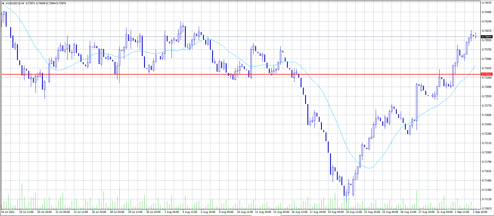Click the one-click trading arrow beside AUDUSD
Screen dimensions: 494x216
pyautogui.click(x=3, y=3)
